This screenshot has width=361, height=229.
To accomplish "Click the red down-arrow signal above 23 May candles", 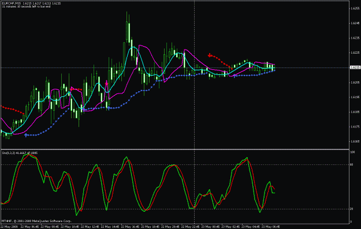I will [x=210, y=55].
